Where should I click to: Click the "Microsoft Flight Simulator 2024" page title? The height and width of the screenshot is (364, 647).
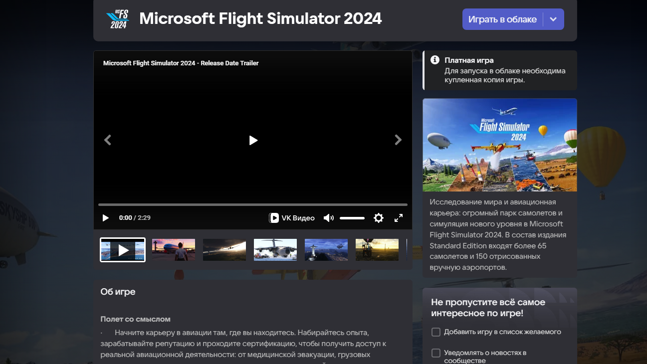(260, 19)
